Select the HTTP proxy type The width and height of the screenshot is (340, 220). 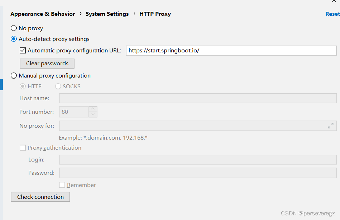[23, 86]
